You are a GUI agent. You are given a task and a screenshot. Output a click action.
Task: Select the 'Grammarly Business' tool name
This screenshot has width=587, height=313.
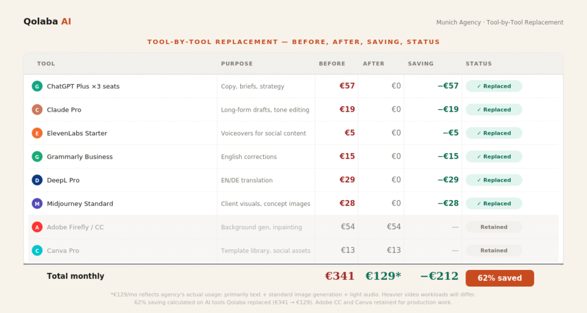point(80,156)
